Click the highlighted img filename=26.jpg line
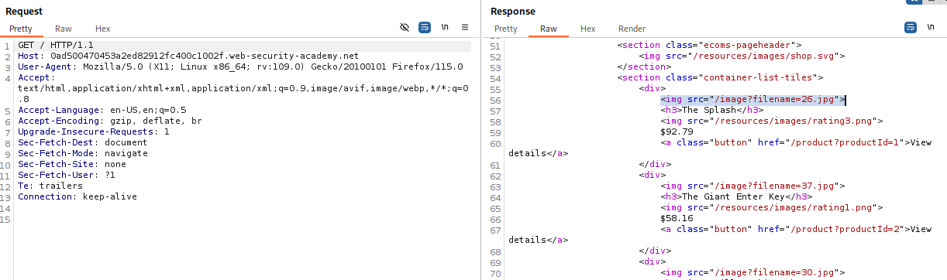 [752, 100]
